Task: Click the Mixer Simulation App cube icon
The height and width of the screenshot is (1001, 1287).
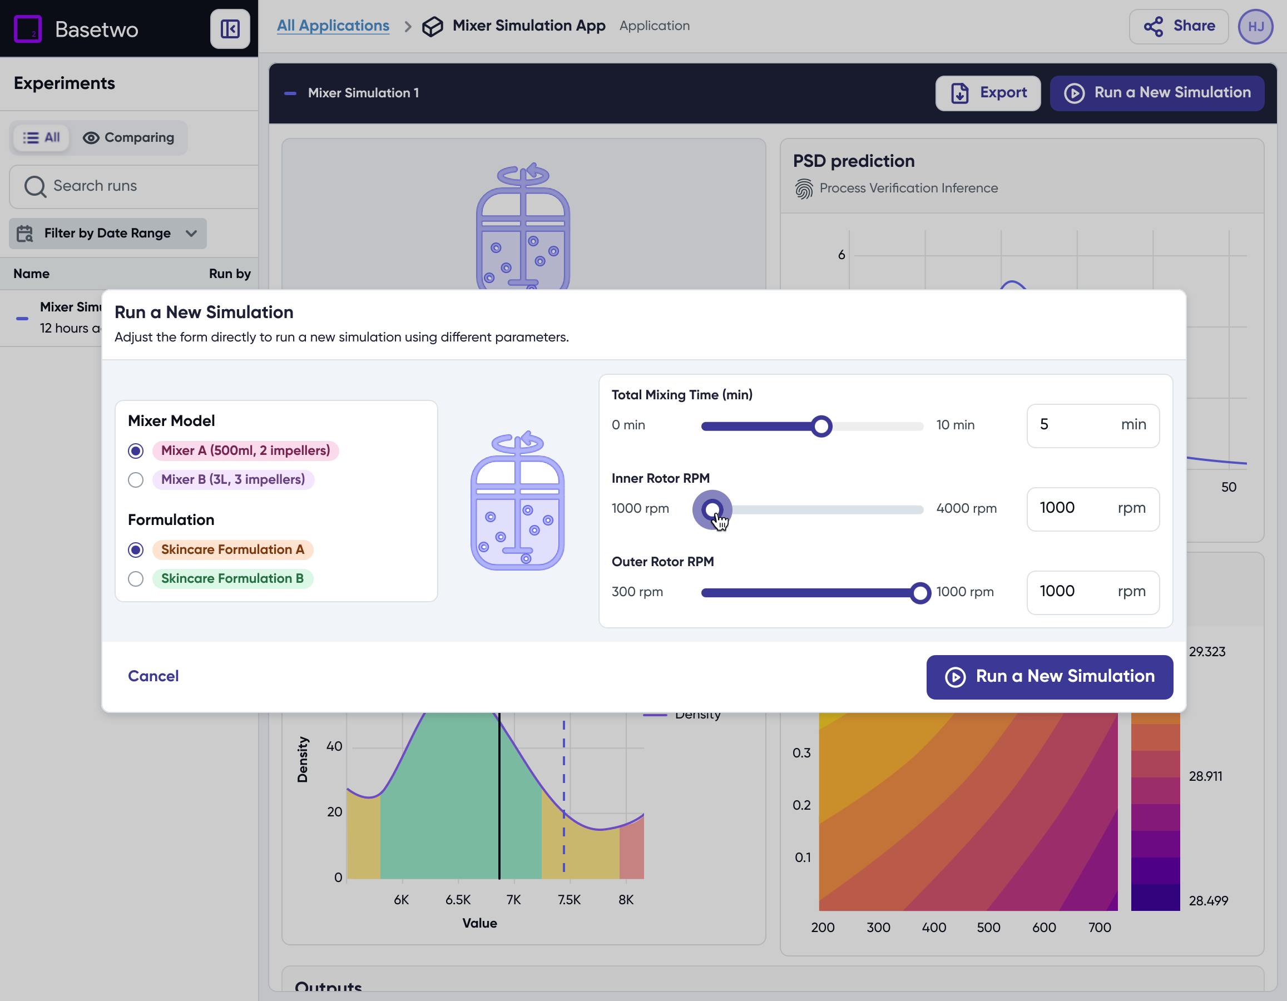Action: tap(433, 27)
